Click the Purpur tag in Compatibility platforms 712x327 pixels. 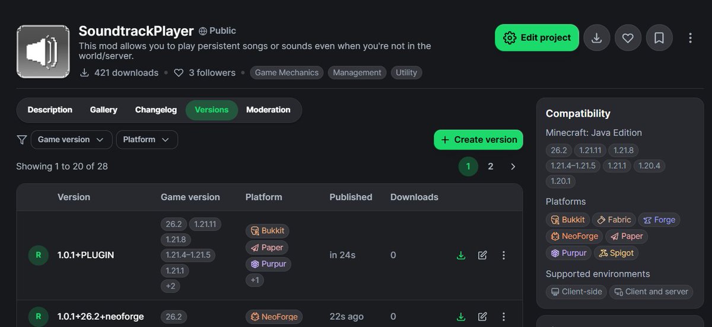click(568, 253)
